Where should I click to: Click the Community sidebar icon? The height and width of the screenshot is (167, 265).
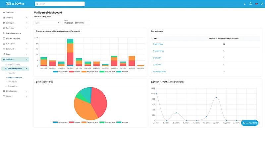[x=4, y=49]
